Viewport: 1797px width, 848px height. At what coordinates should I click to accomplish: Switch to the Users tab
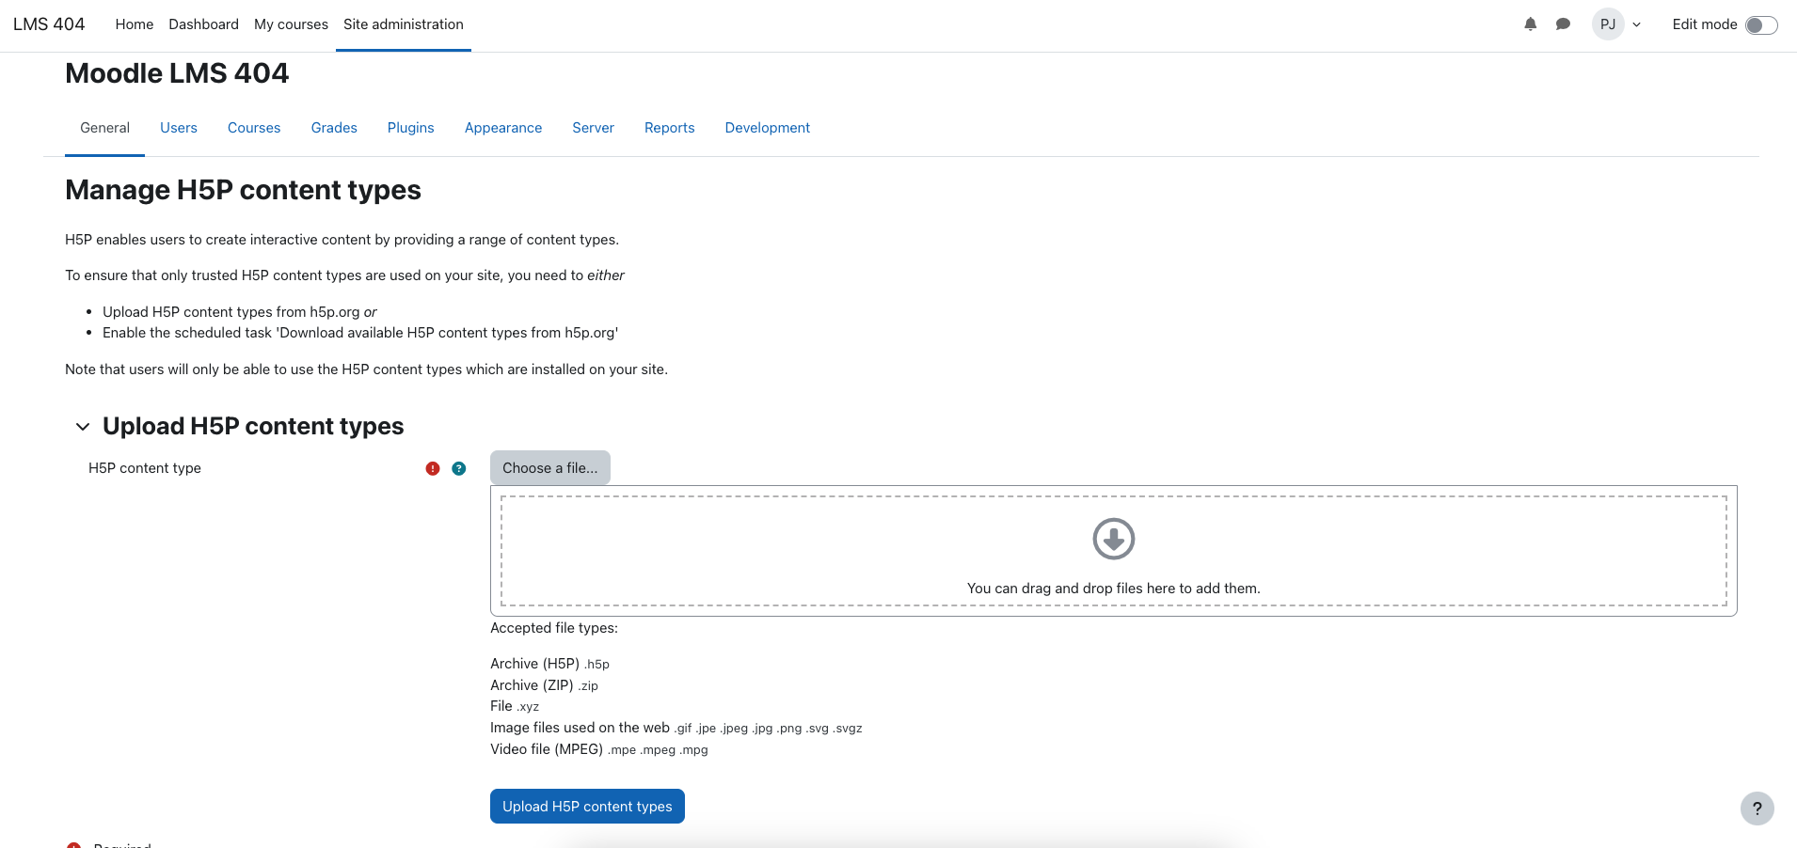click(179, 128)
